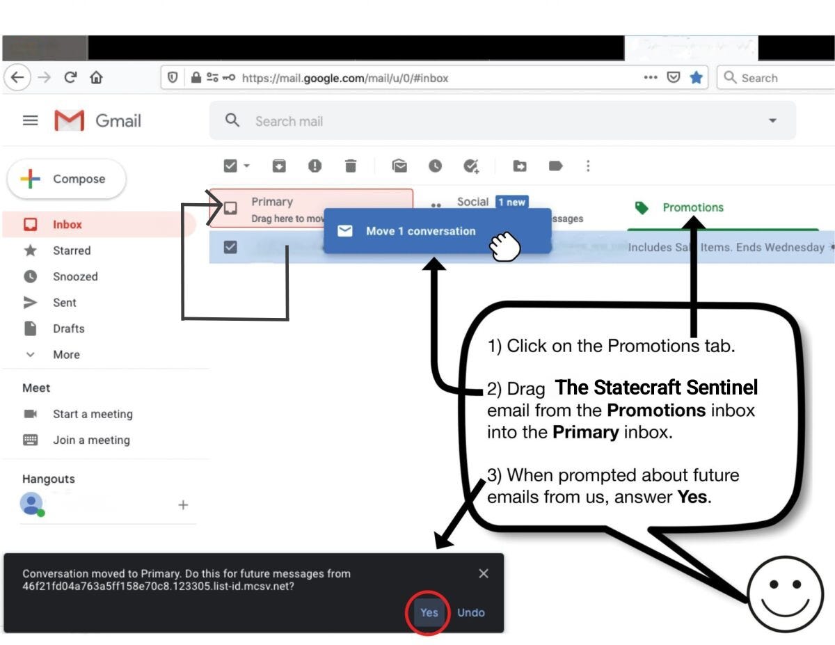Report the selected conversation as spam

pos(315,166)
